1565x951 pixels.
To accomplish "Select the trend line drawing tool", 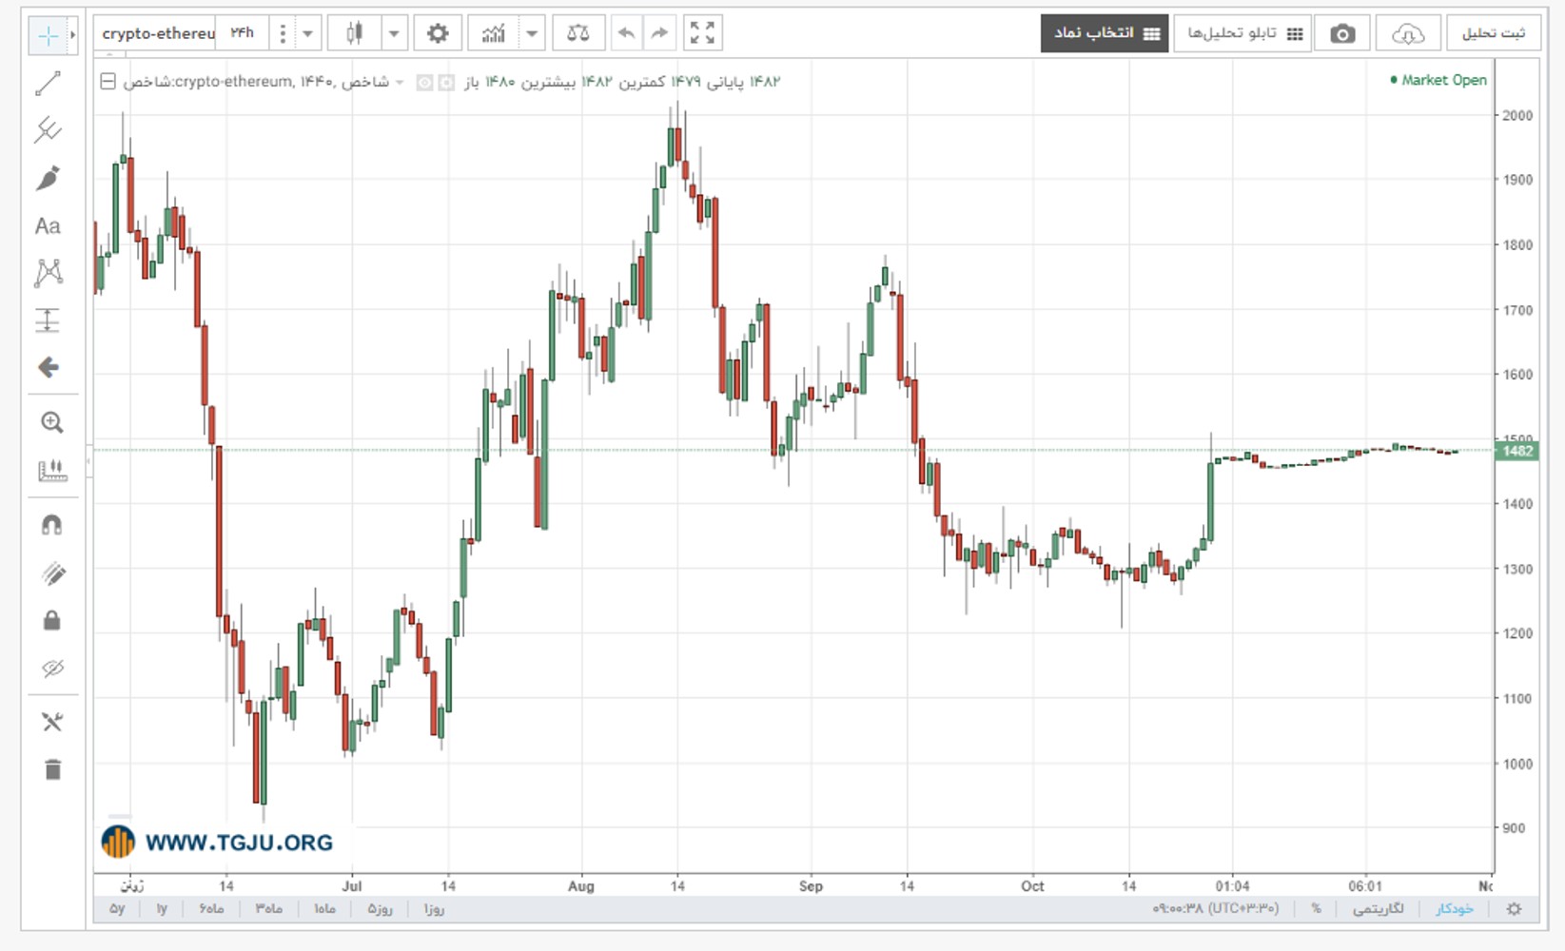I will coord(48,84).
